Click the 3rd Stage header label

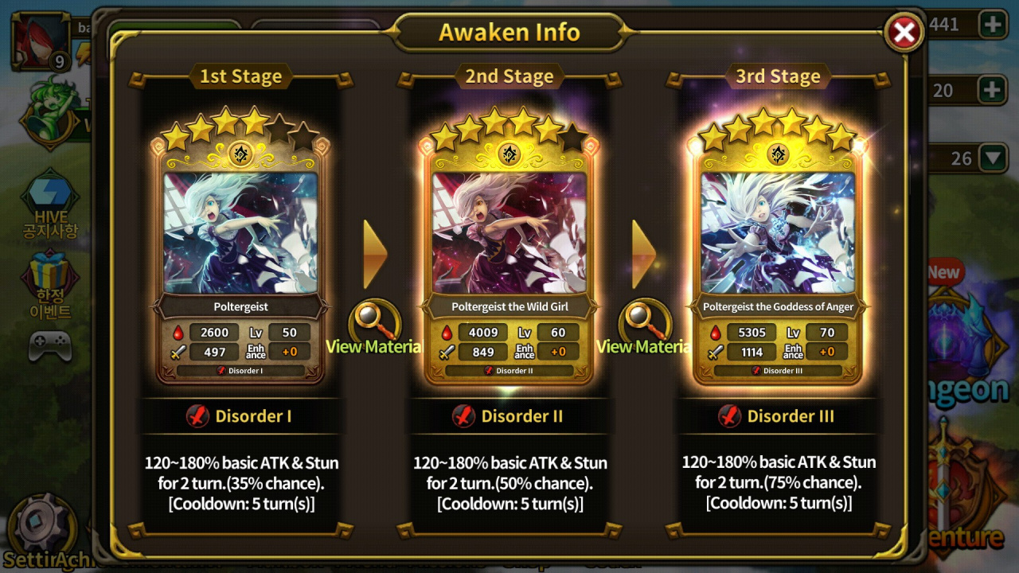(778, 76)
